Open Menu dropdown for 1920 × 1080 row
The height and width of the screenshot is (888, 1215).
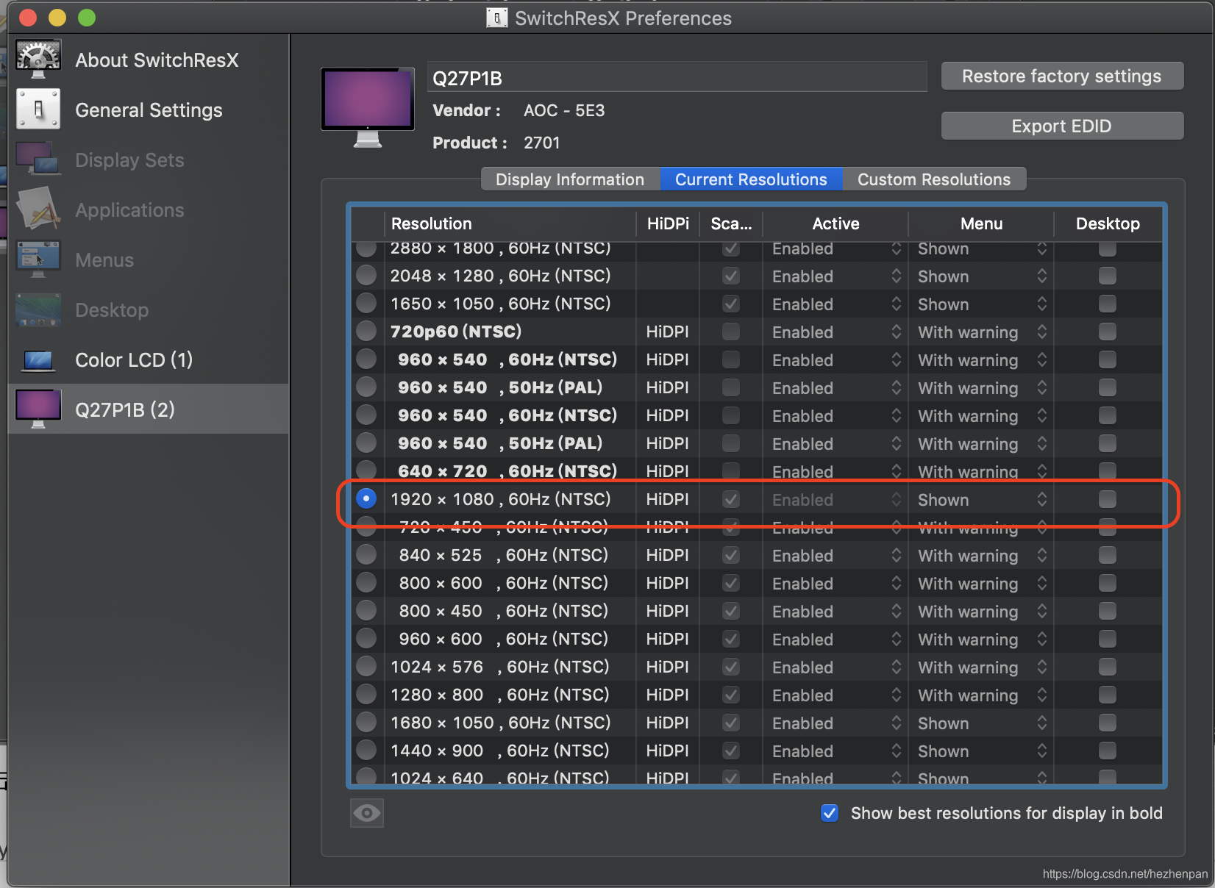point(982,500)
